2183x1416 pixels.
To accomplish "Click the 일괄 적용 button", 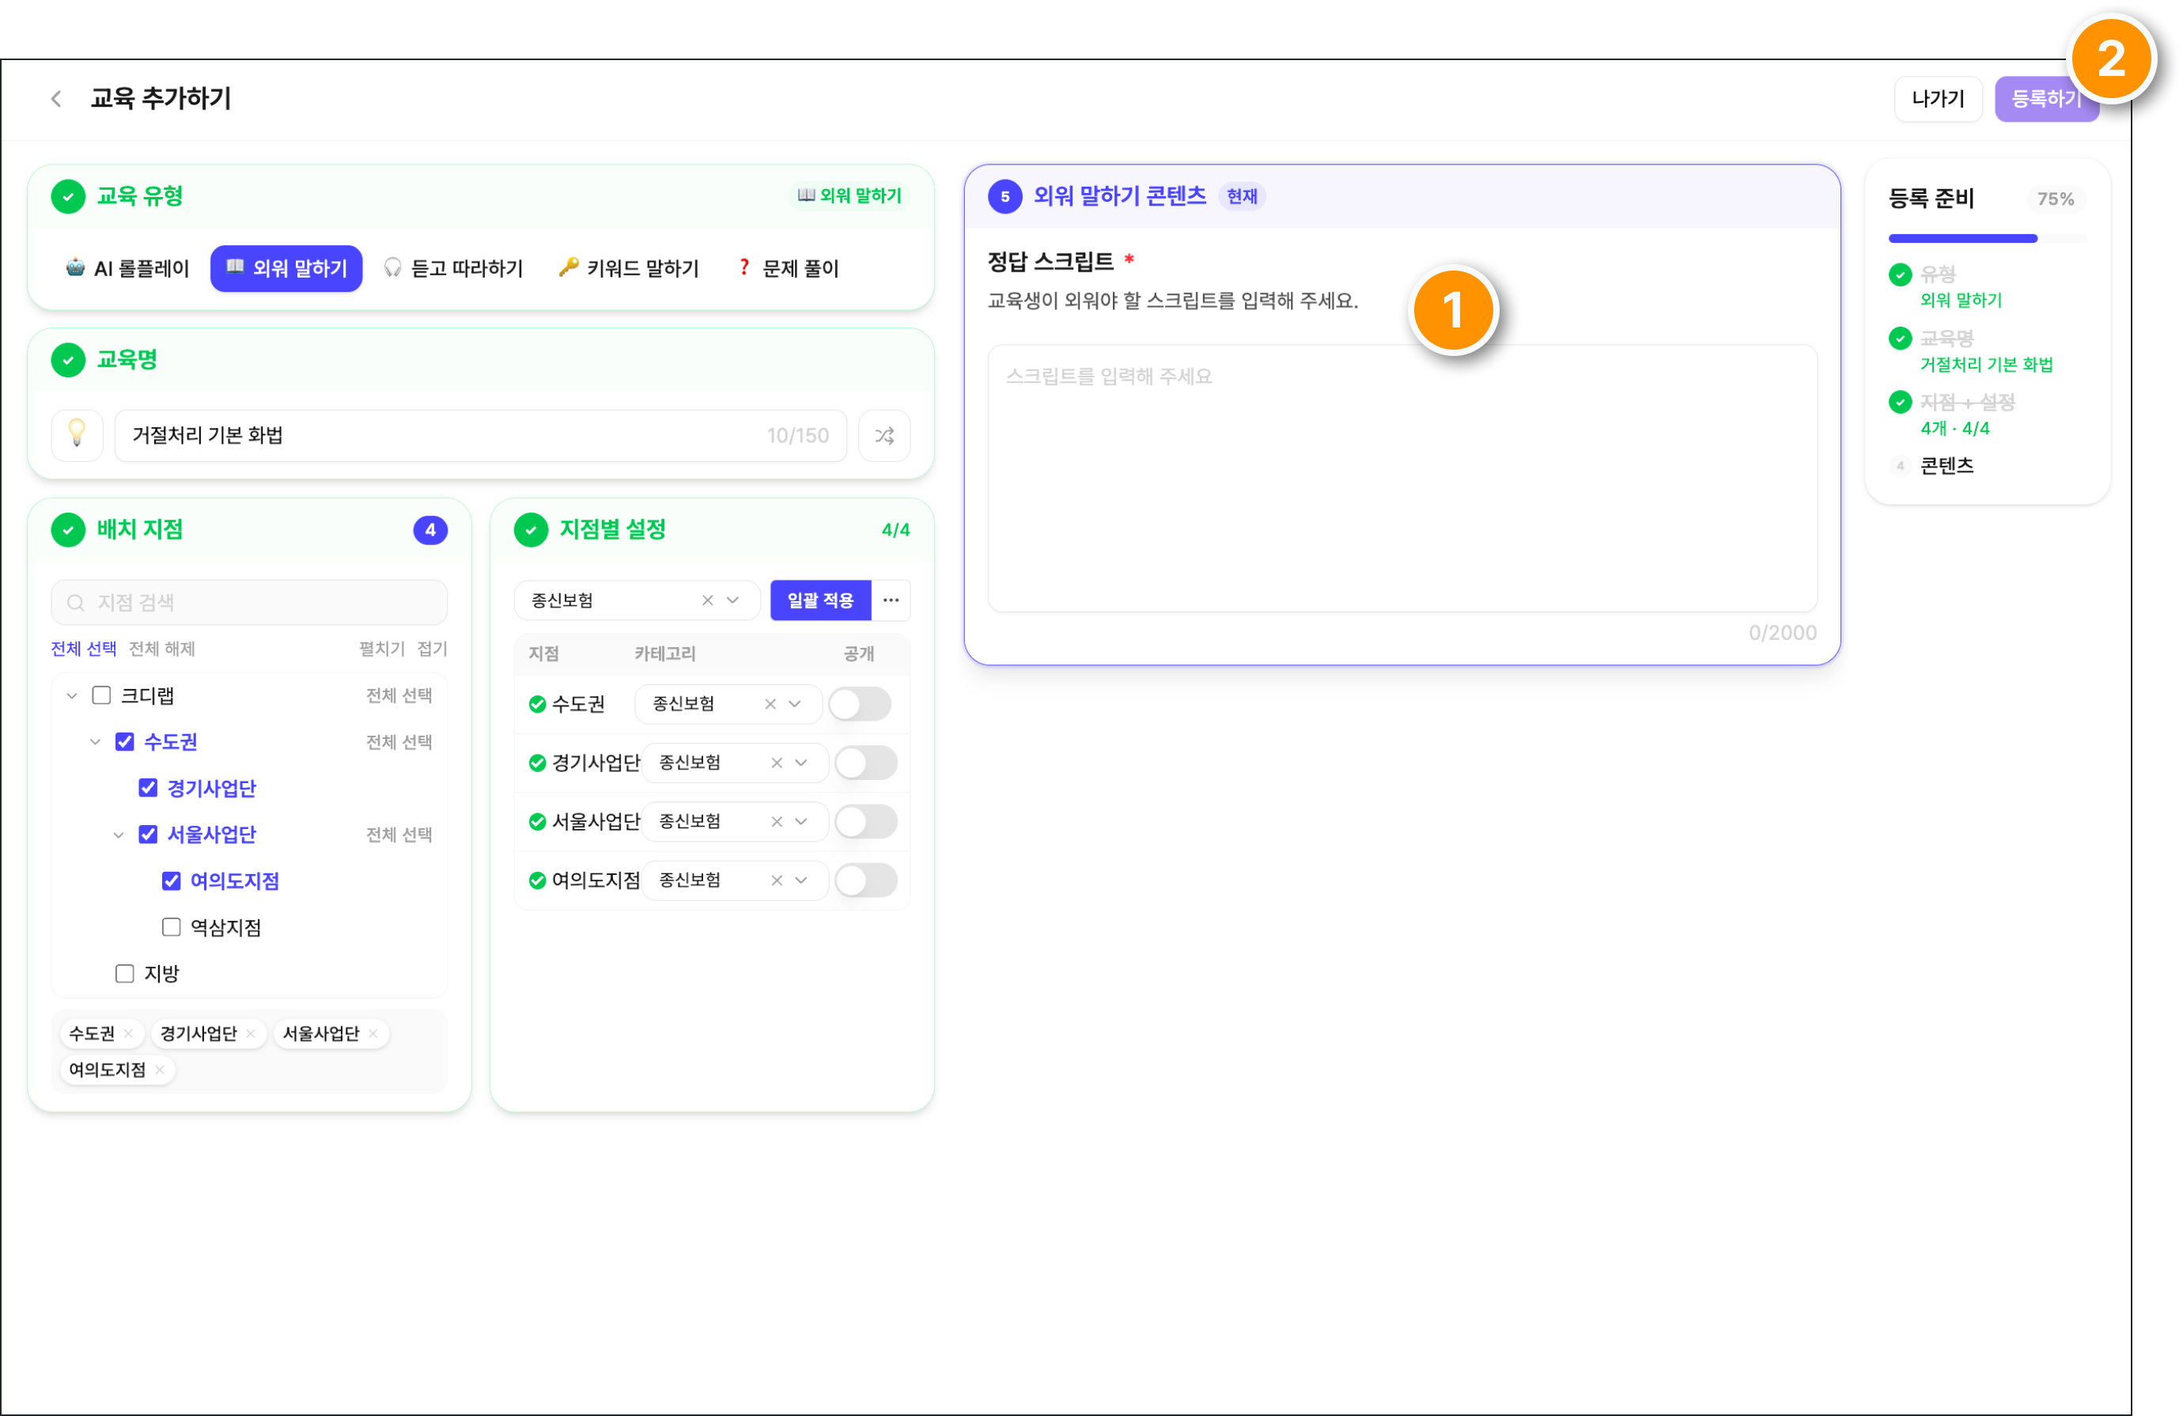I will tap(820, 600).
